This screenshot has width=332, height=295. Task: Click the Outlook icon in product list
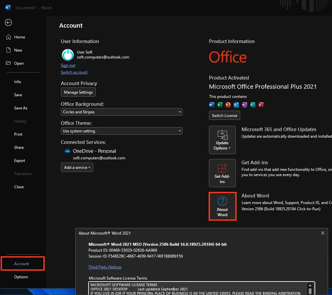pos(236,105)
